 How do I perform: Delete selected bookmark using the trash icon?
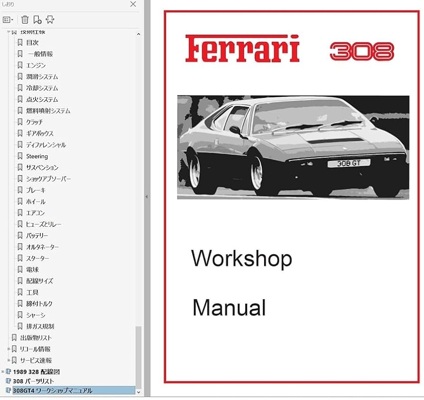click(x=25, y=19)
